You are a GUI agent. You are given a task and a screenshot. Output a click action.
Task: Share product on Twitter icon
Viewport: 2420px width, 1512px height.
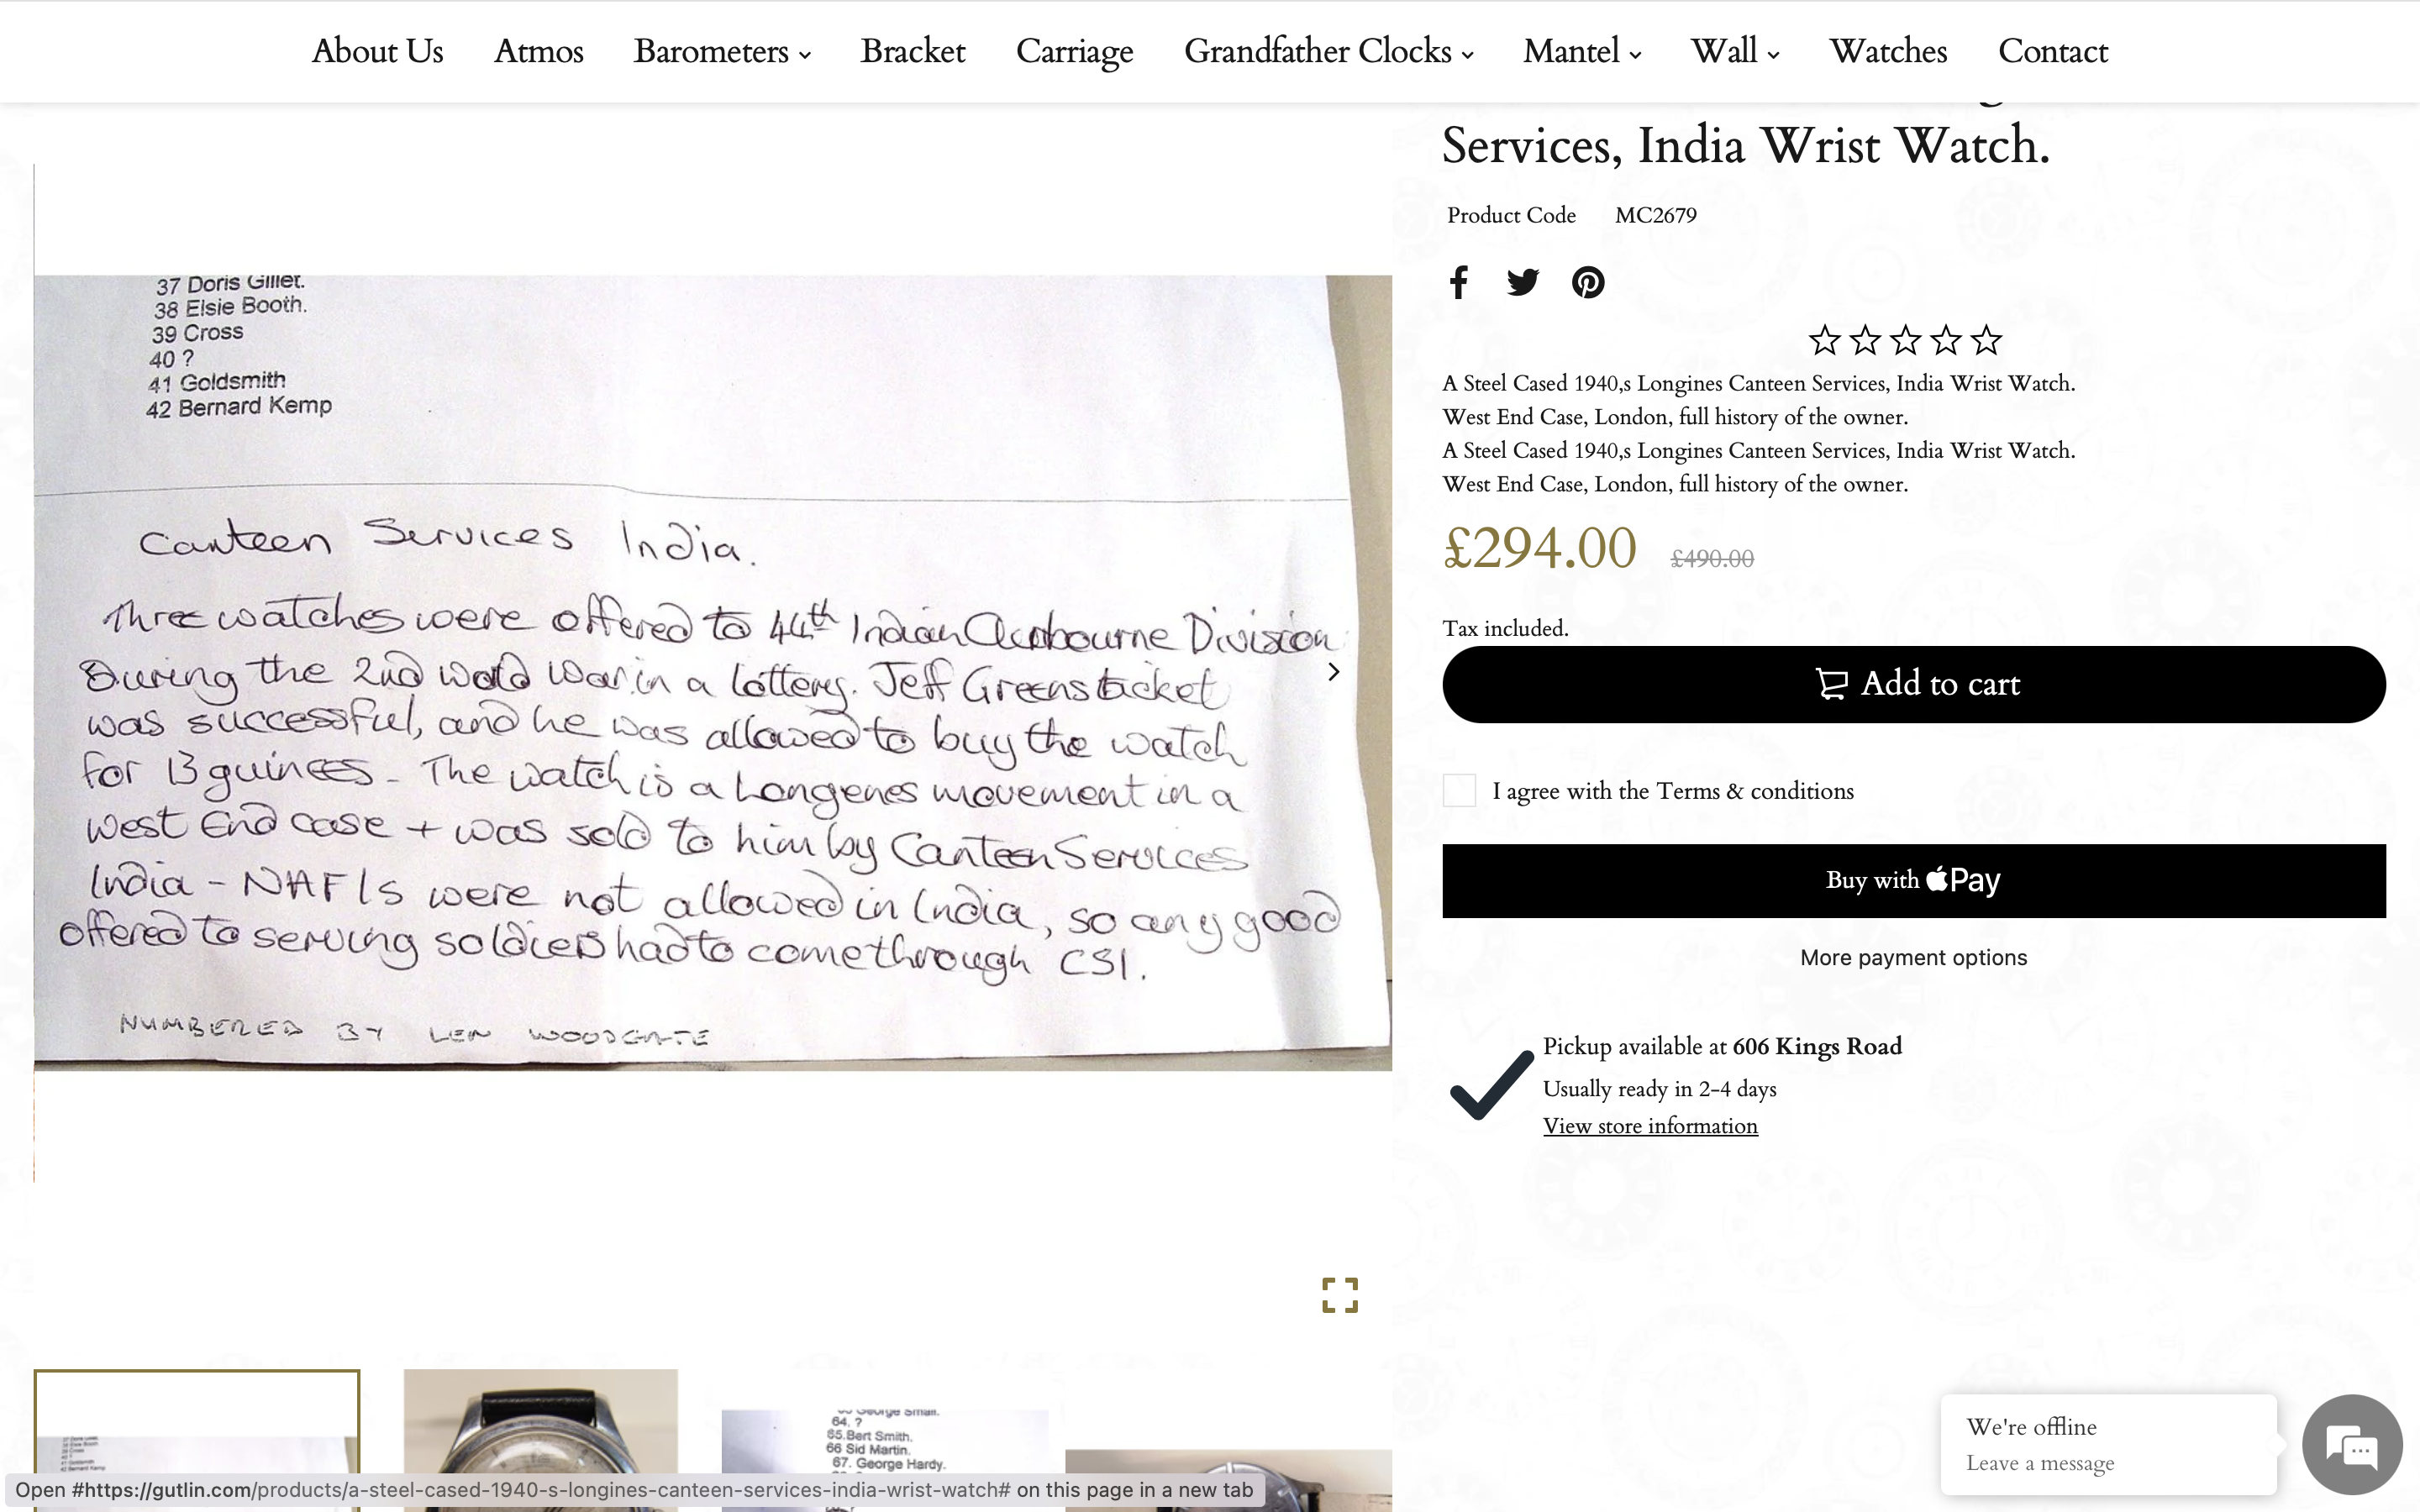tap(1523, 282)
